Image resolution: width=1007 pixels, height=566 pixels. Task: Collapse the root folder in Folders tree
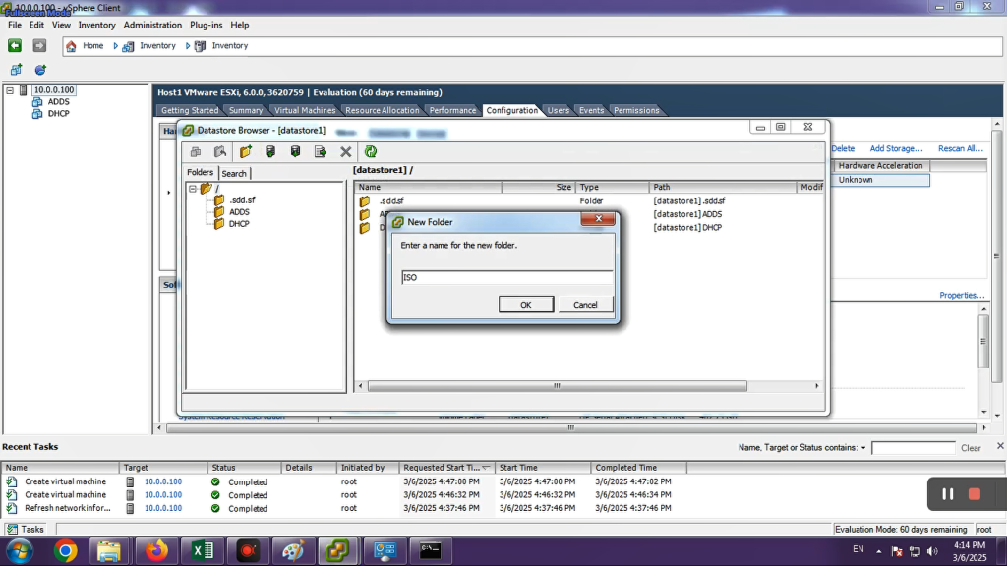click(193, 189)
